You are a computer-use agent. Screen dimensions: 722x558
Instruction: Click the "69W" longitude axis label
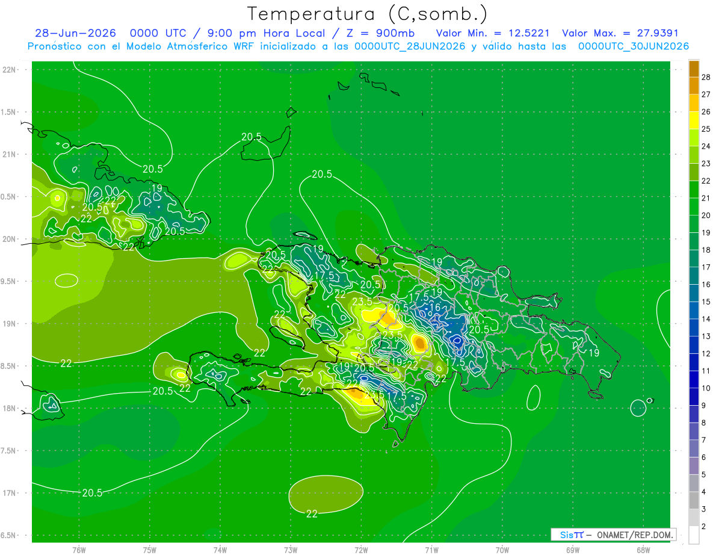573,550
